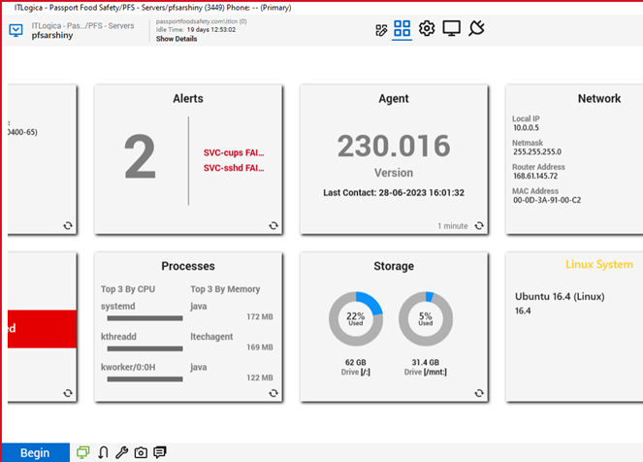This screenshot has width=643, height=462.
Task: Click the green dual-monitor icon beside Begin
Action: pos(83,452)
